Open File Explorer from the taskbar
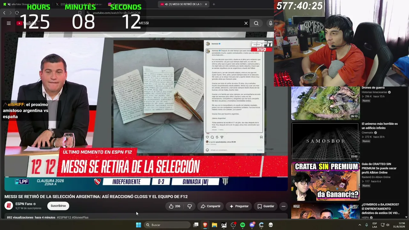The width and height of the screenshot is (409, 230). 214,225
